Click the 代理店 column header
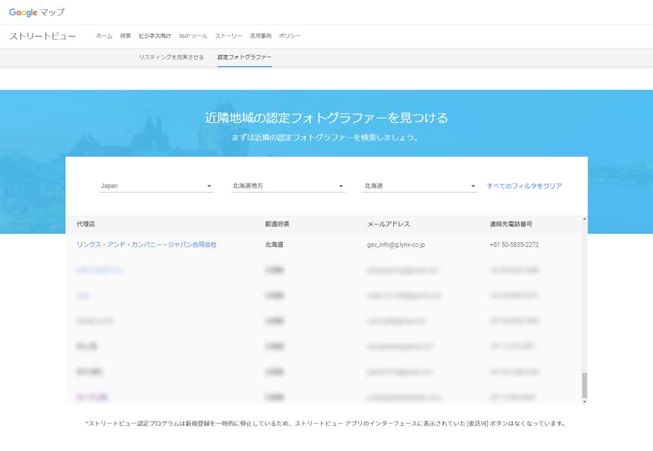Viewport: 653px width, 451px height. point(86,224)
